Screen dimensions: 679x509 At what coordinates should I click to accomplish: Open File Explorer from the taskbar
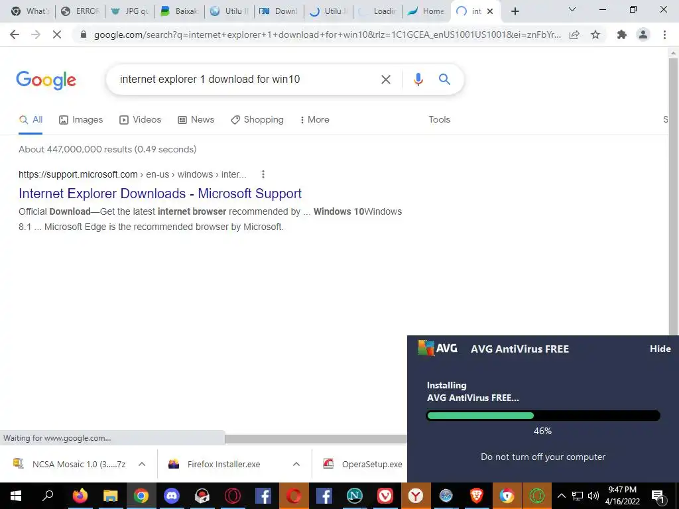[x=111, y=496]
